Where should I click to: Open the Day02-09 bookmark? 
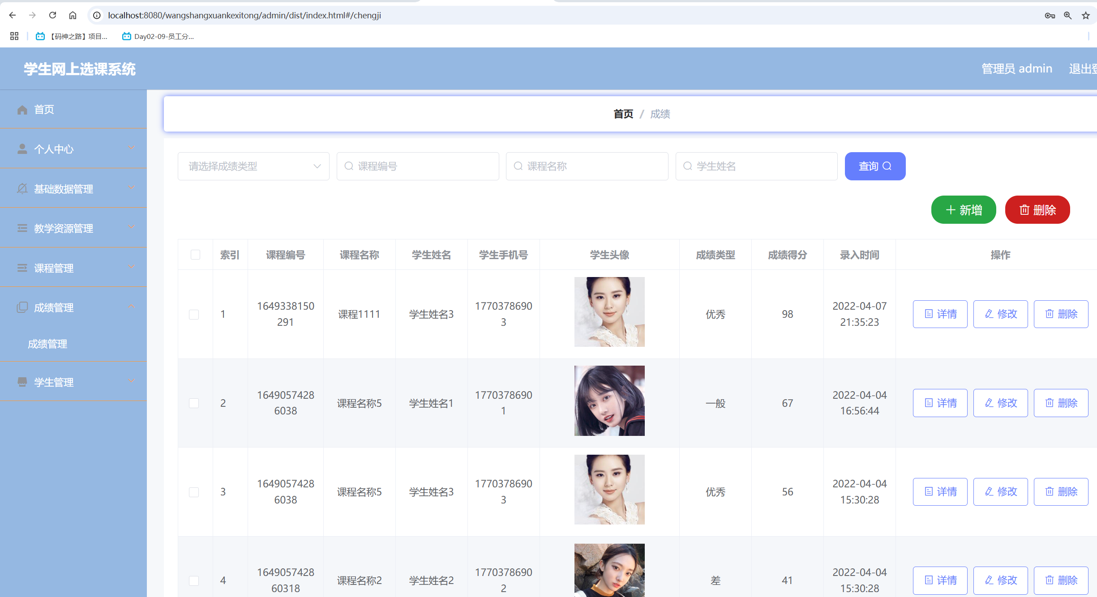[158, 36]
